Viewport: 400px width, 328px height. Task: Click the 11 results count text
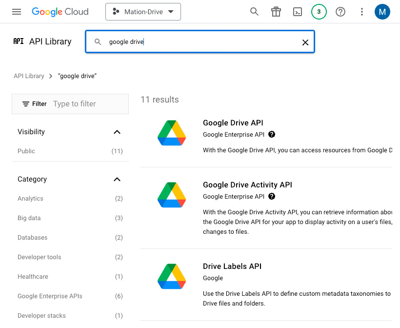pos(160,100)
